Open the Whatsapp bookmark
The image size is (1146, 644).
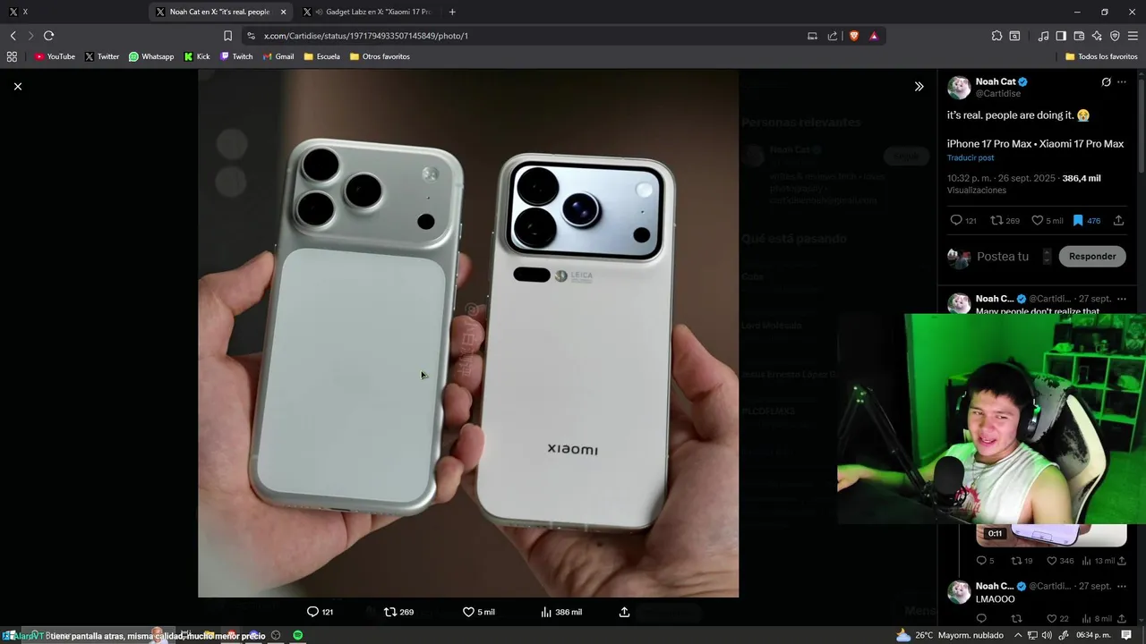click(x=151, y=56)
